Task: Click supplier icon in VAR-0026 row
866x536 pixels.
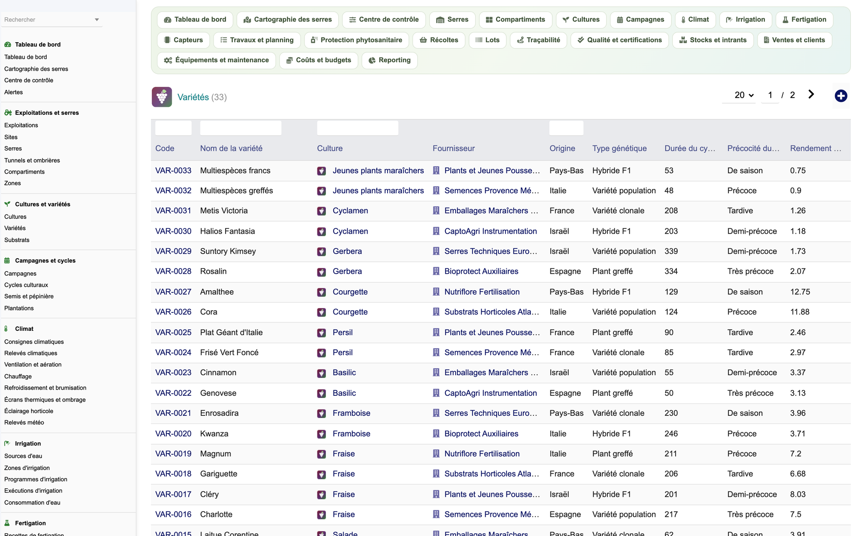Action: tap(436, 312)
